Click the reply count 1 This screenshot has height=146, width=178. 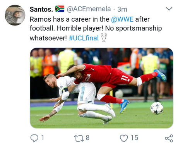43,137
